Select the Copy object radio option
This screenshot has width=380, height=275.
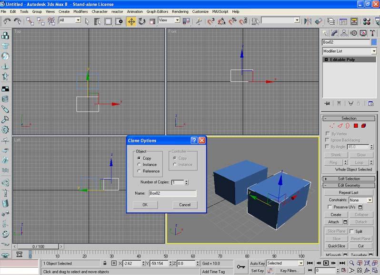(139, 158)
